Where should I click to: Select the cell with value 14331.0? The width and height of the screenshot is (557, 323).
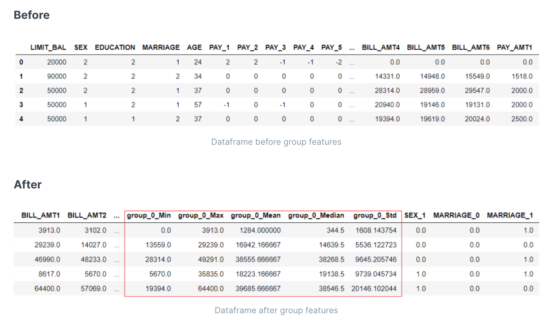point(387,76)
